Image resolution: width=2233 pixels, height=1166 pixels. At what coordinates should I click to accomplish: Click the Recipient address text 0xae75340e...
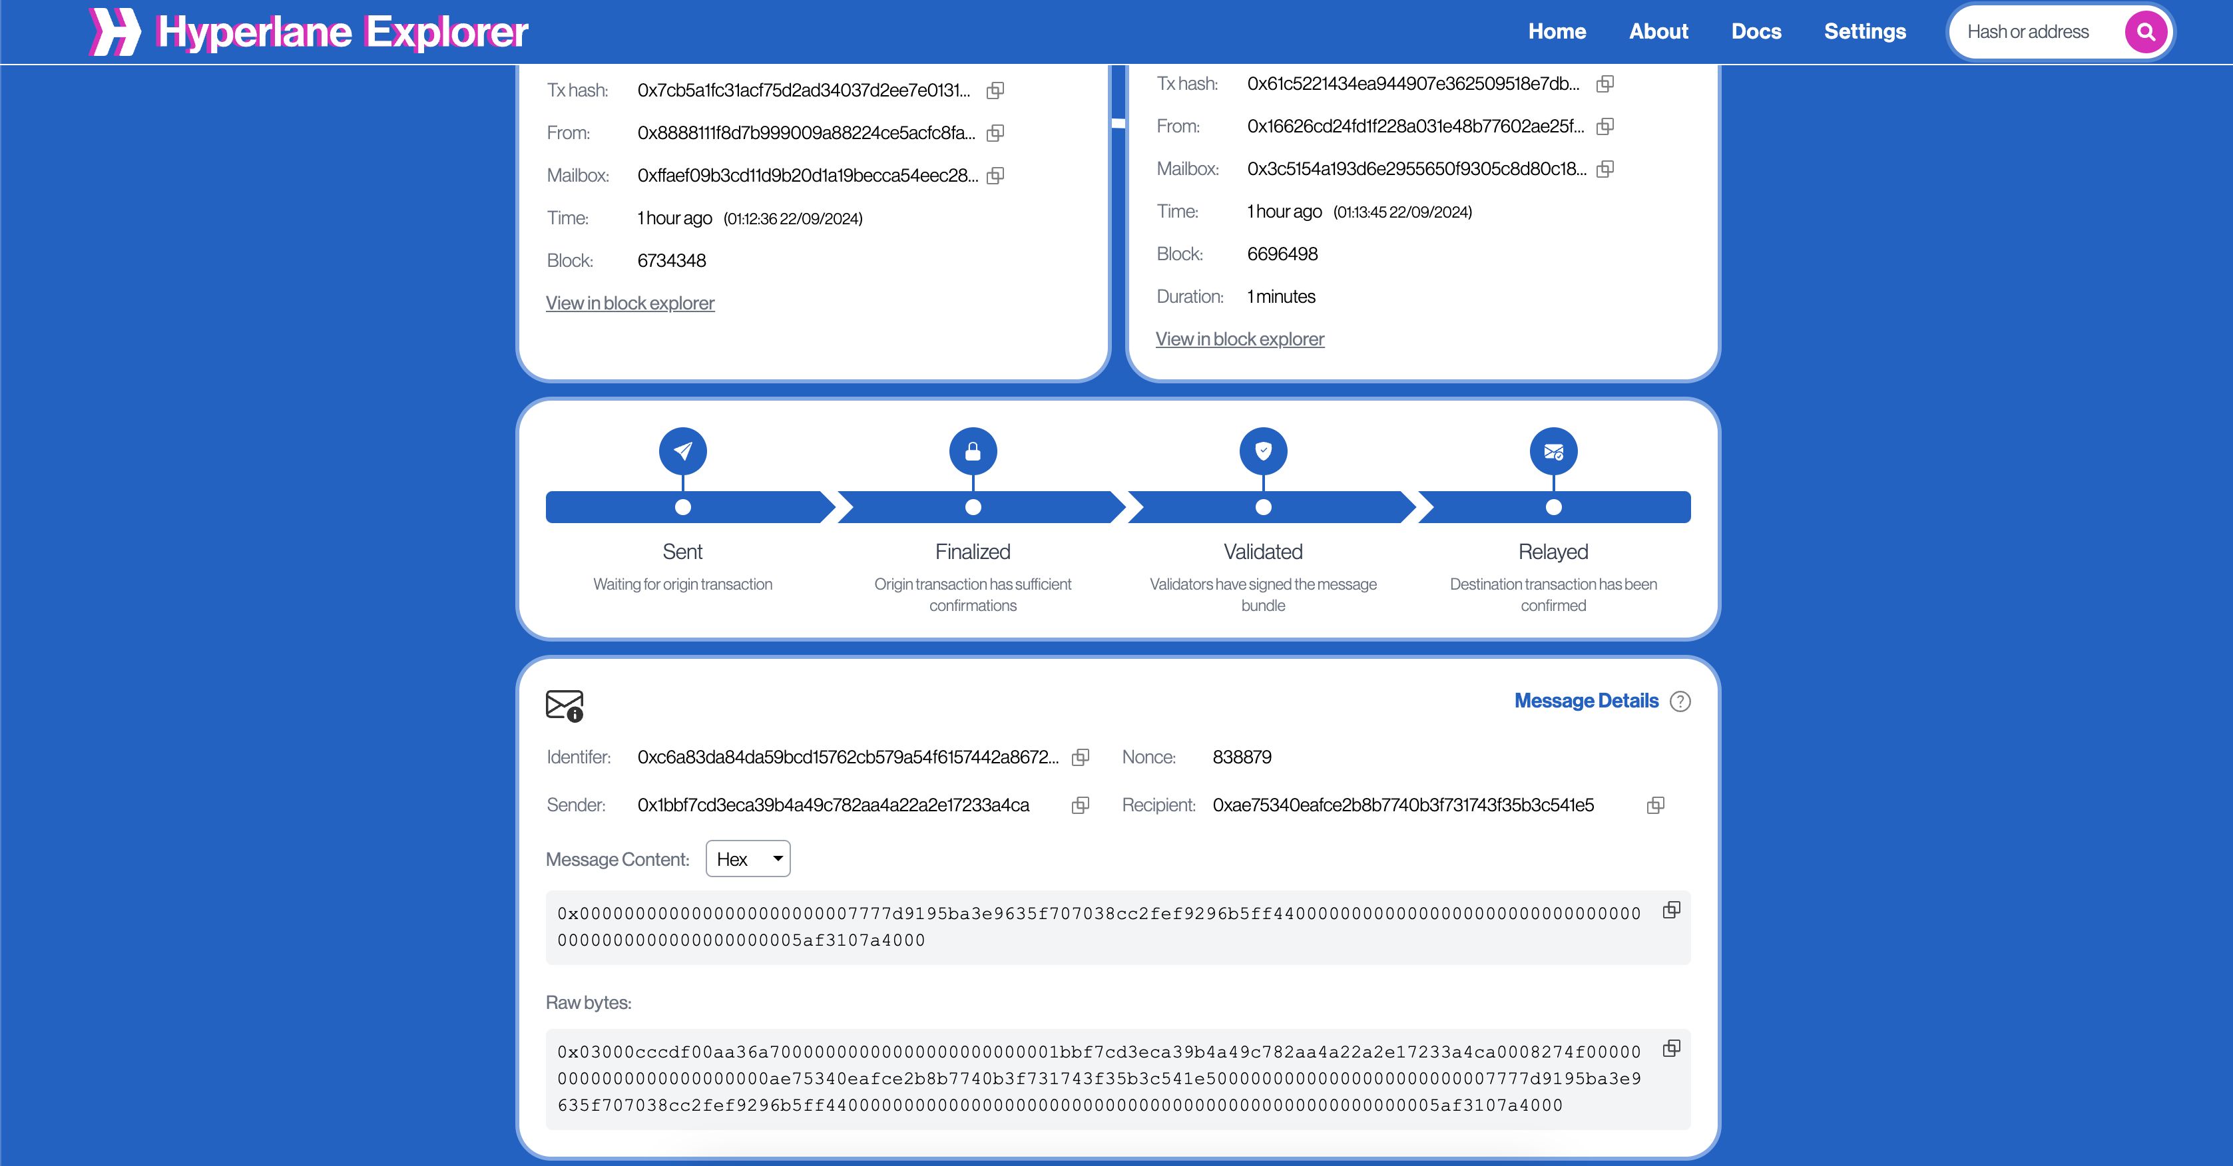pos(1403,805)
